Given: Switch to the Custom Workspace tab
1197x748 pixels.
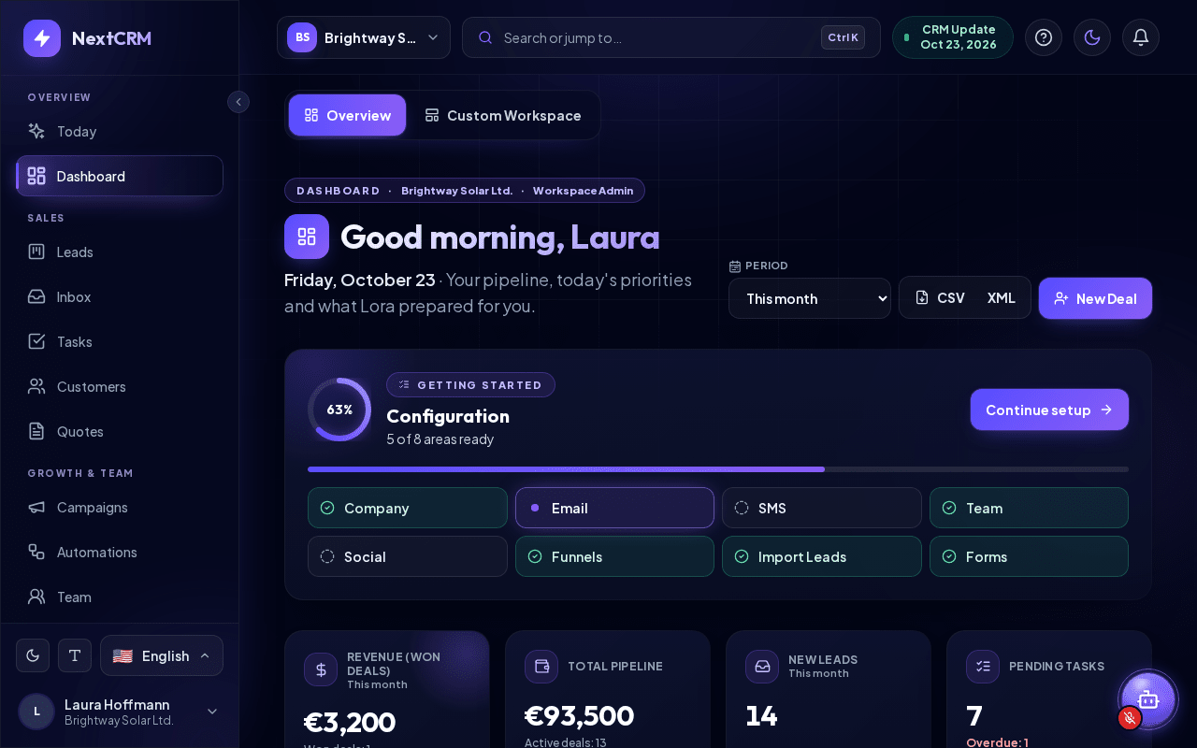Looking at the screenshot, I should click(x=503, y=115).
